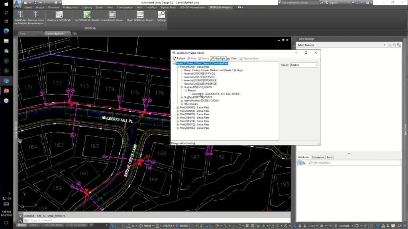Open Results Viewer from ribbon

coord(112,15)
